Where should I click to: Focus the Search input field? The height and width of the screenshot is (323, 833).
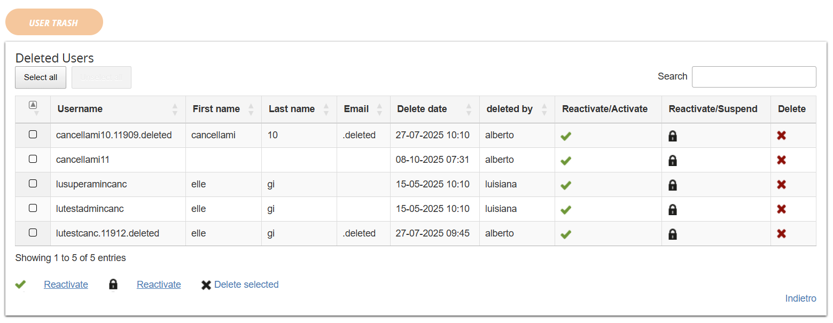pos(753,77)
